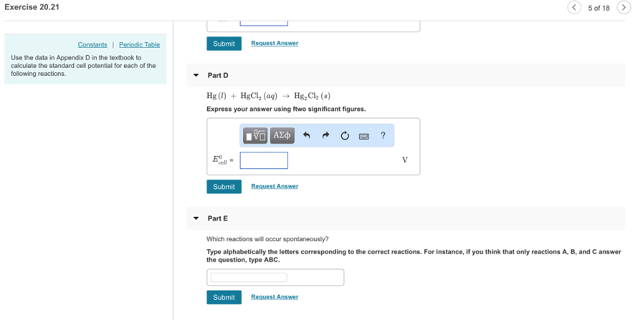Collapse the Part E section
The width and height of the screenshot is (638, 320).
coord(196,219)
